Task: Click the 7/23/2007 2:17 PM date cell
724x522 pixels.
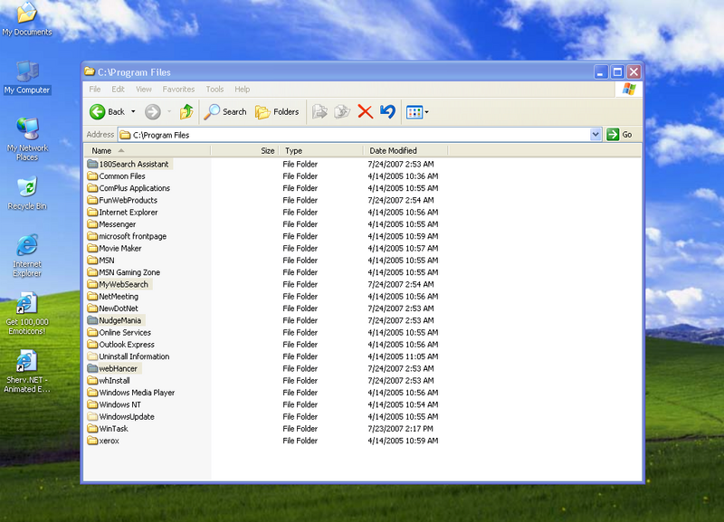Action: pyautogui.click(x=400, y=428)
